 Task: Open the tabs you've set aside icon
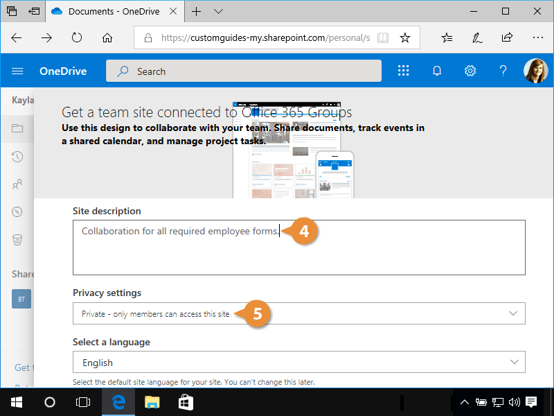(x=12, y=11)
